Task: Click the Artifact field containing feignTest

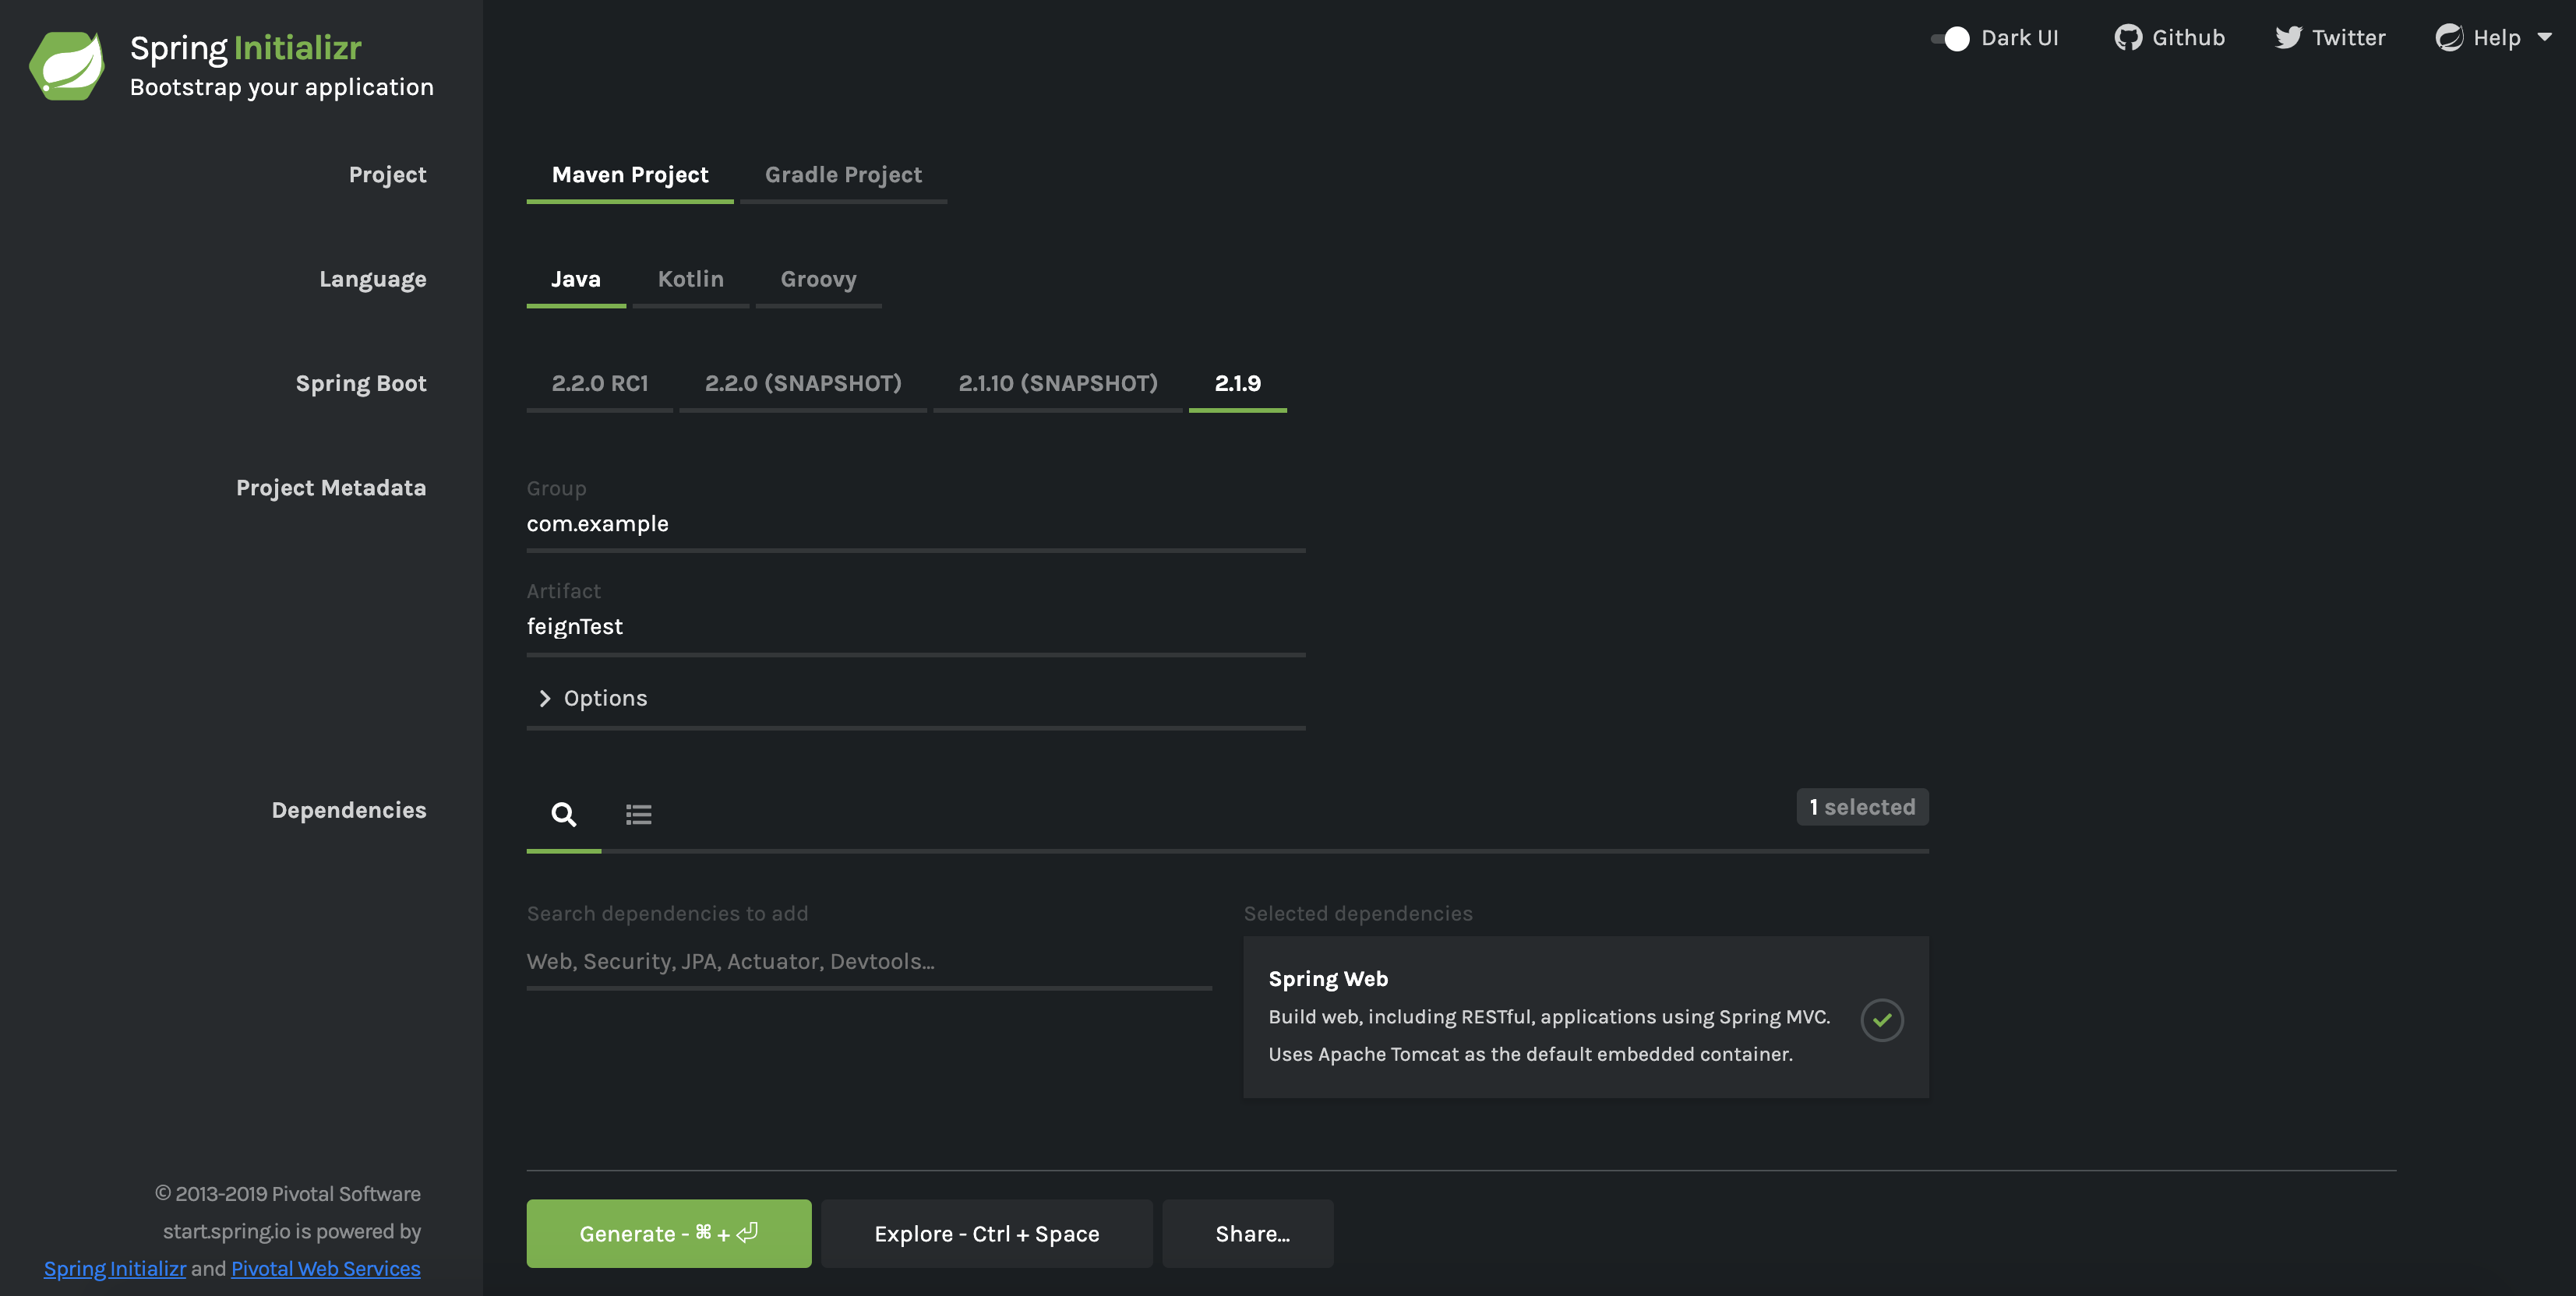Action: pos(915,626)
